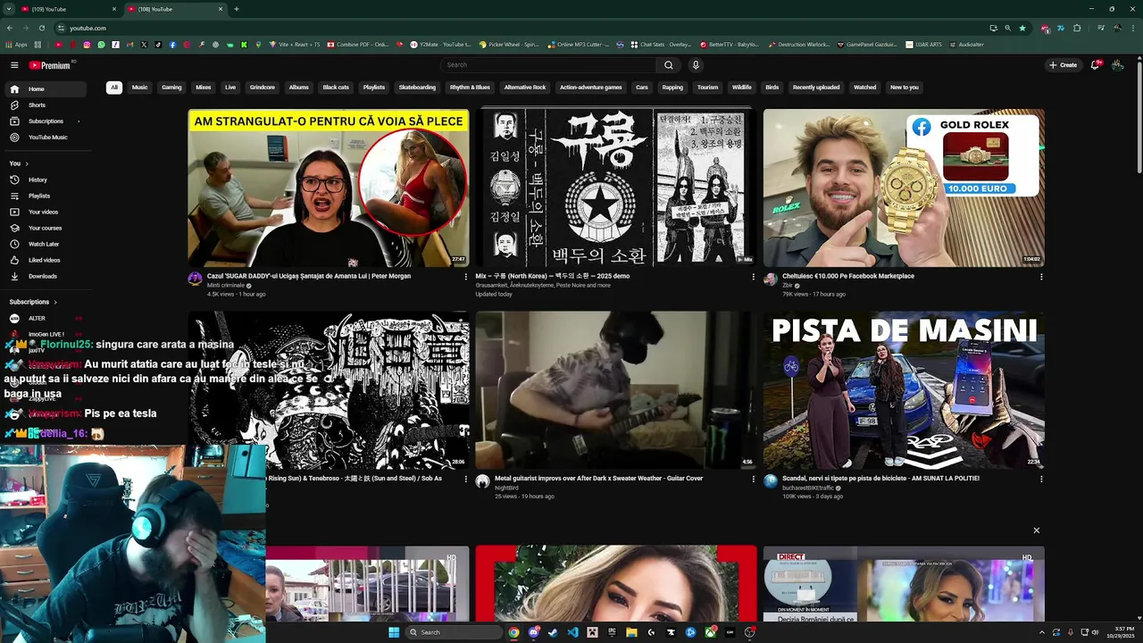Open more options for Peter Morgan video
The image size is (1143, 643).
[x=465, y=277]
